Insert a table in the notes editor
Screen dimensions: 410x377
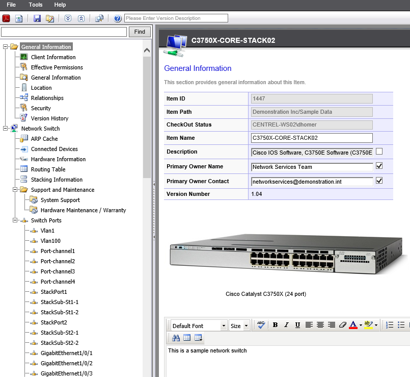pos(186,338)
